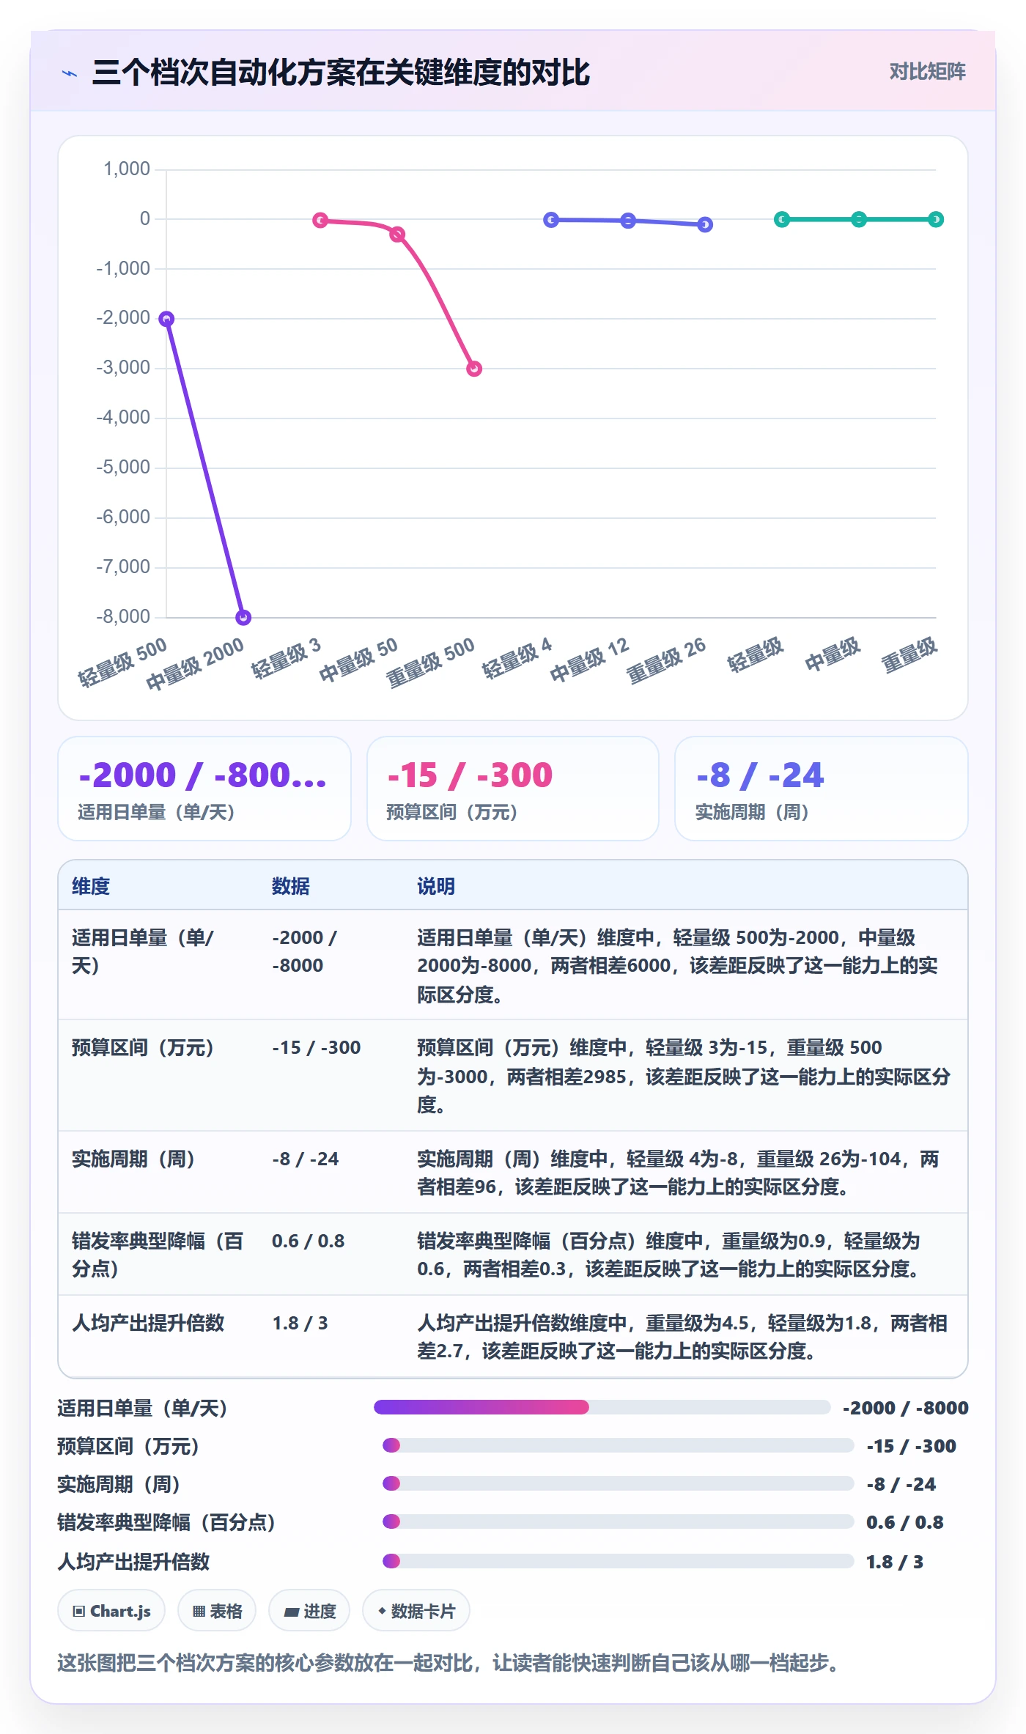Click the lightning icon beside the card title

pos(70,73)
